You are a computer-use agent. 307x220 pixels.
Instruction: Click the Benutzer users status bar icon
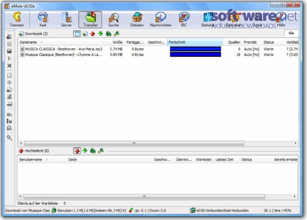click(54, 211)
